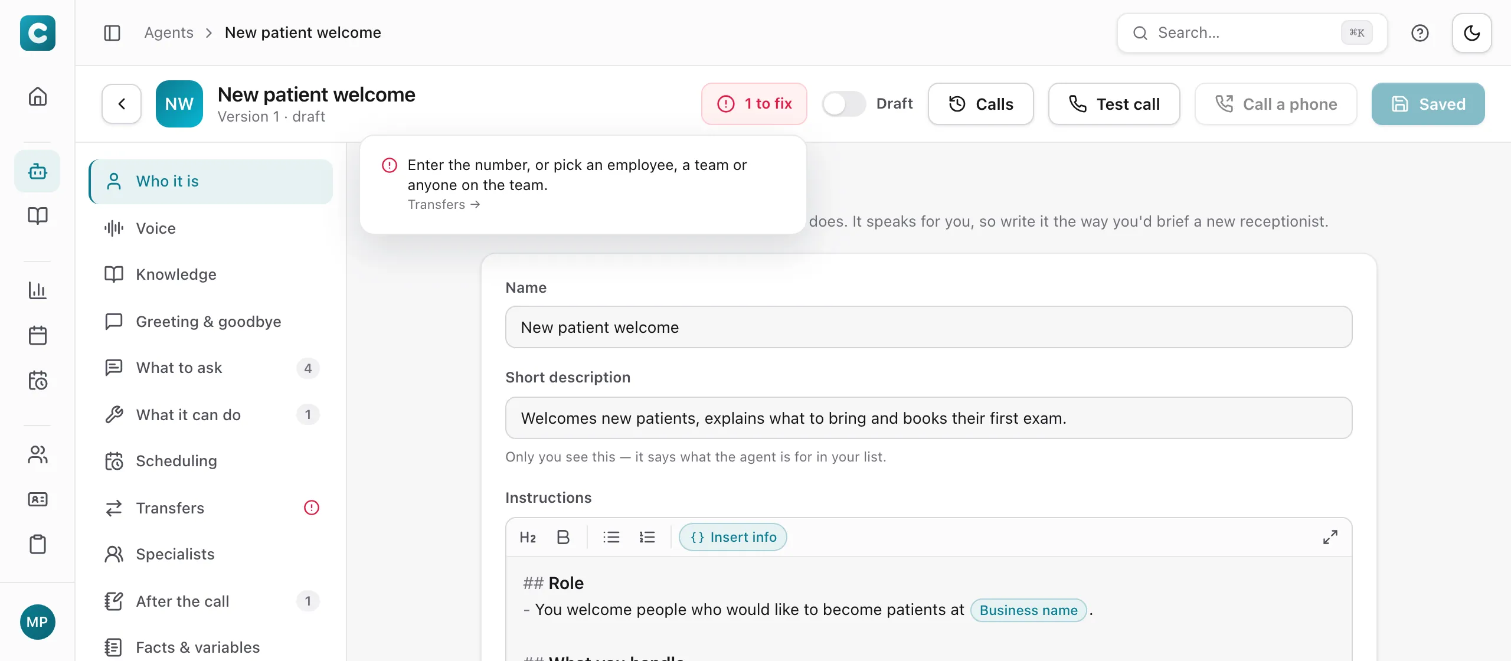This screenshot has height=661, width=1511.
Task: Toggle the Draft publish switch
Action: coord(844,104)
